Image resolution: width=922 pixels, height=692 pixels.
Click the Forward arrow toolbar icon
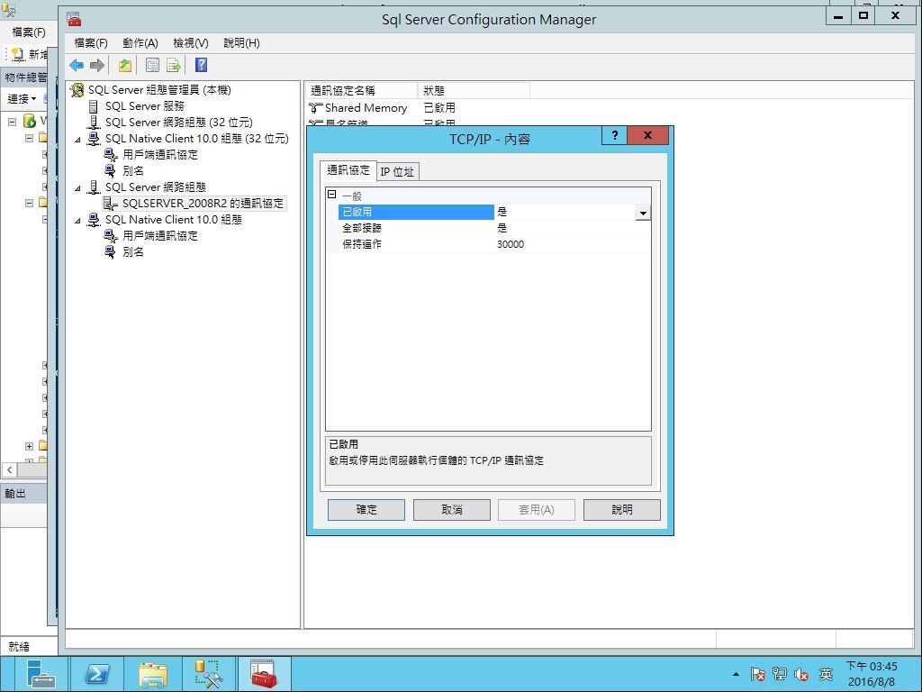click(97, 65)
